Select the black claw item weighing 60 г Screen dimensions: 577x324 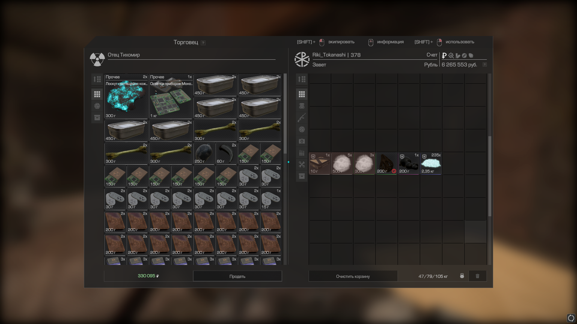227,153
